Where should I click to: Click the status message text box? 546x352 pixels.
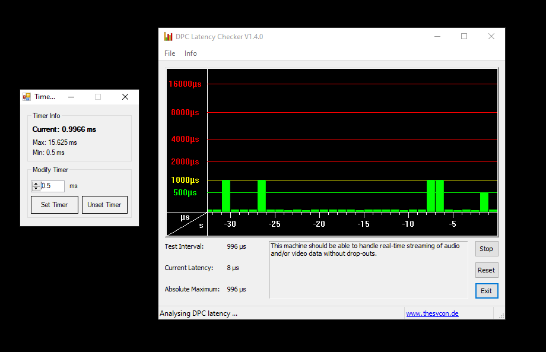[368, 269]
